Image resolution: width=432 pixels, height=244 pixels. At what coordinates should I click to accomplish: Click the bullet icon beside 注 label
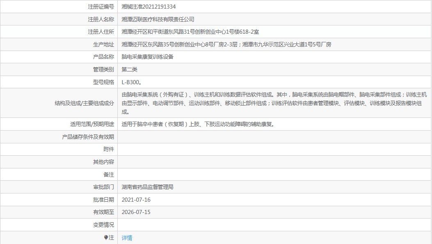point(106,237)
